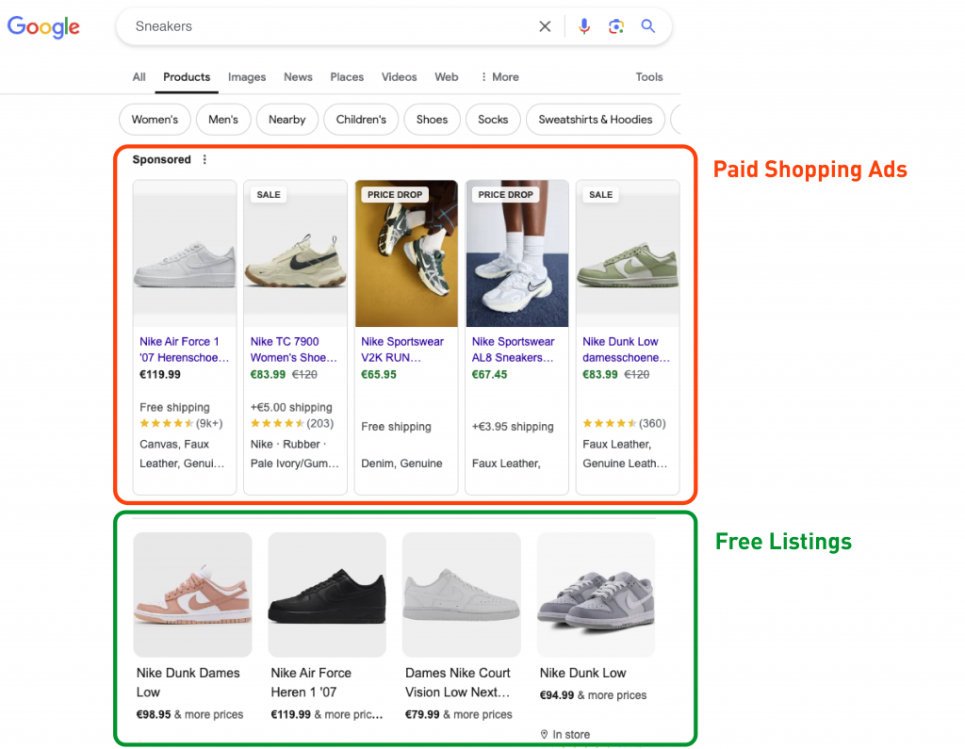The height and width of the screenshot is (749, 965).
Task: Click the €94.99 & more prices text
Action: (594, 695)
